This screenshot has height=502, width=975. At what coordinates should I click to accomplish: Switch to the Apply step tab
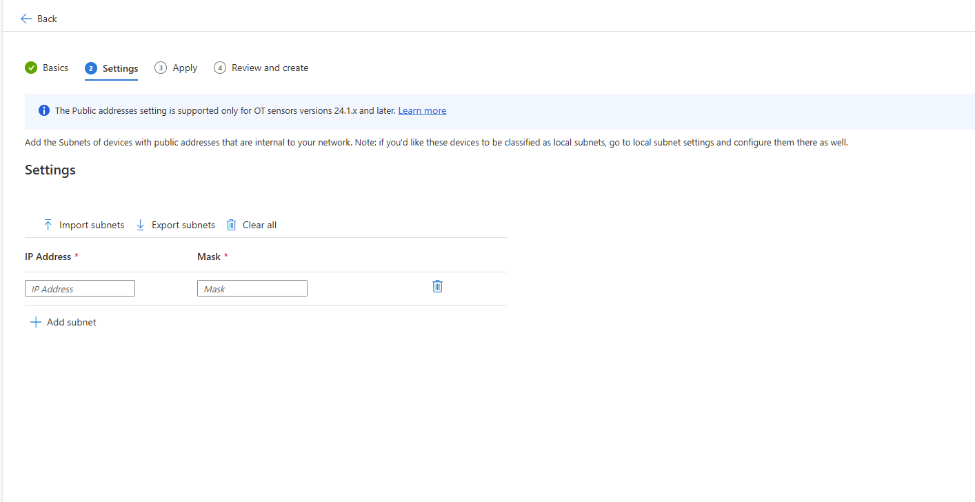point(185,68)
